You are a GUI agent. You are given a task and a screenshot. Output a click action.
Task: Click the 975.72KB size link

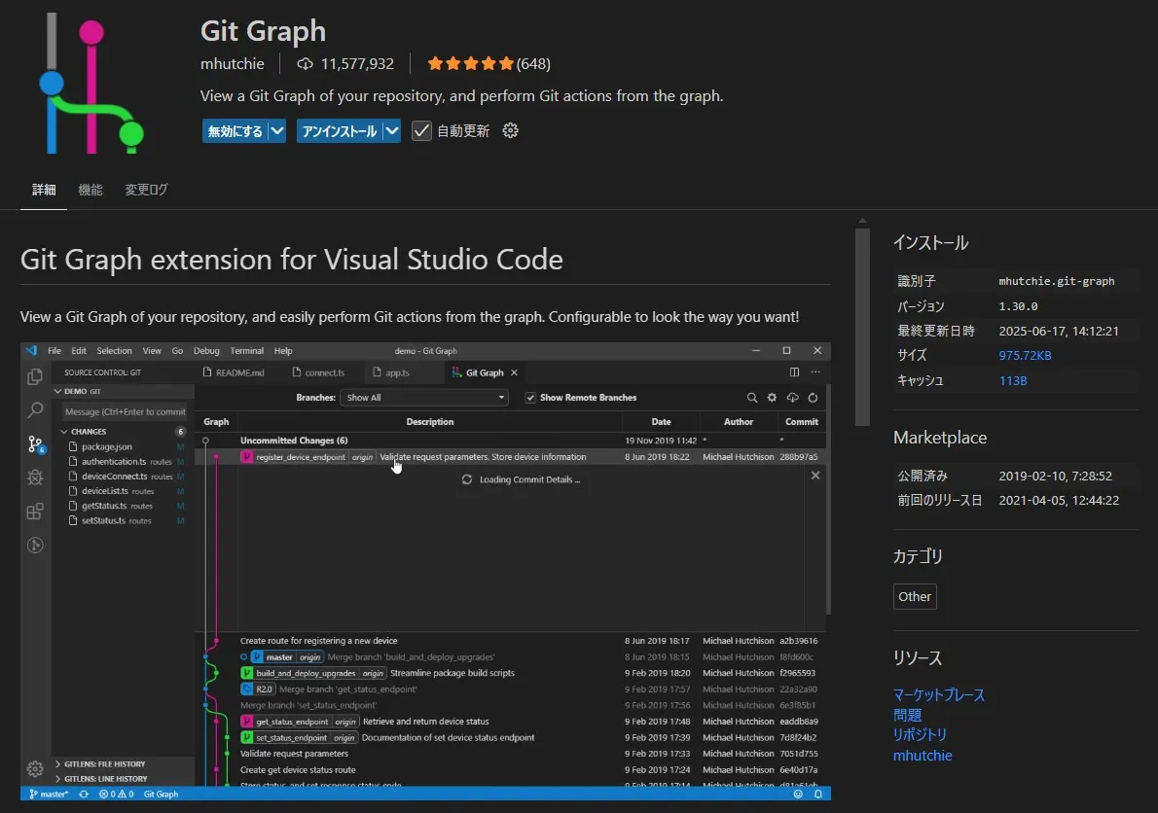coord(1025,355)
